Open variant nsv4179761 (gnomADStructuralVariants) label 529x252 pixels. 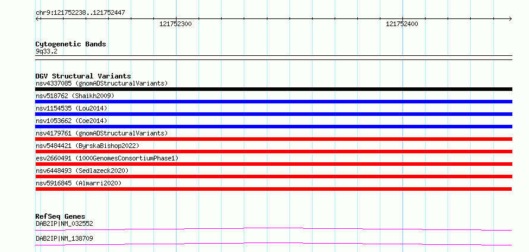(x=102, y=133)
